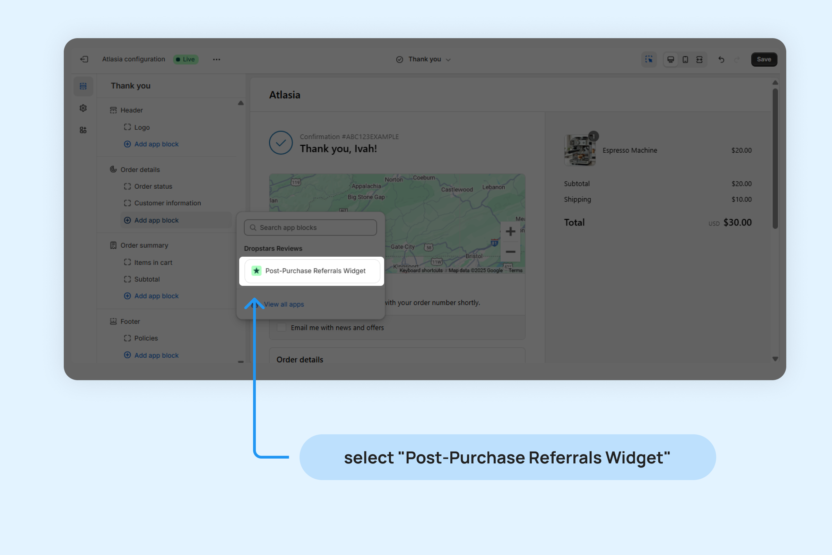Open the three-dot more actions menu
This screenshot has height=555, width=832.
click(216, 59)
